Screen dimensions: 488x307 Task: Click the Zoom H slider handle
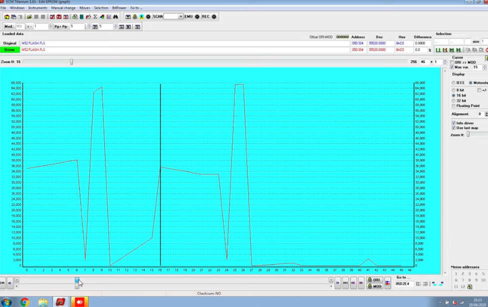[x=71, y=62]
